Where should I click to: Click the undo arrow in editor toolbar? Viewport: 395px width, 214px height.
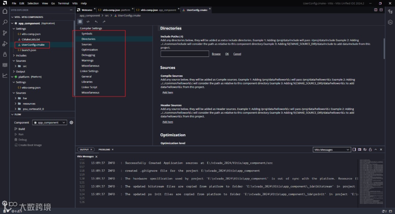point(96,22)
